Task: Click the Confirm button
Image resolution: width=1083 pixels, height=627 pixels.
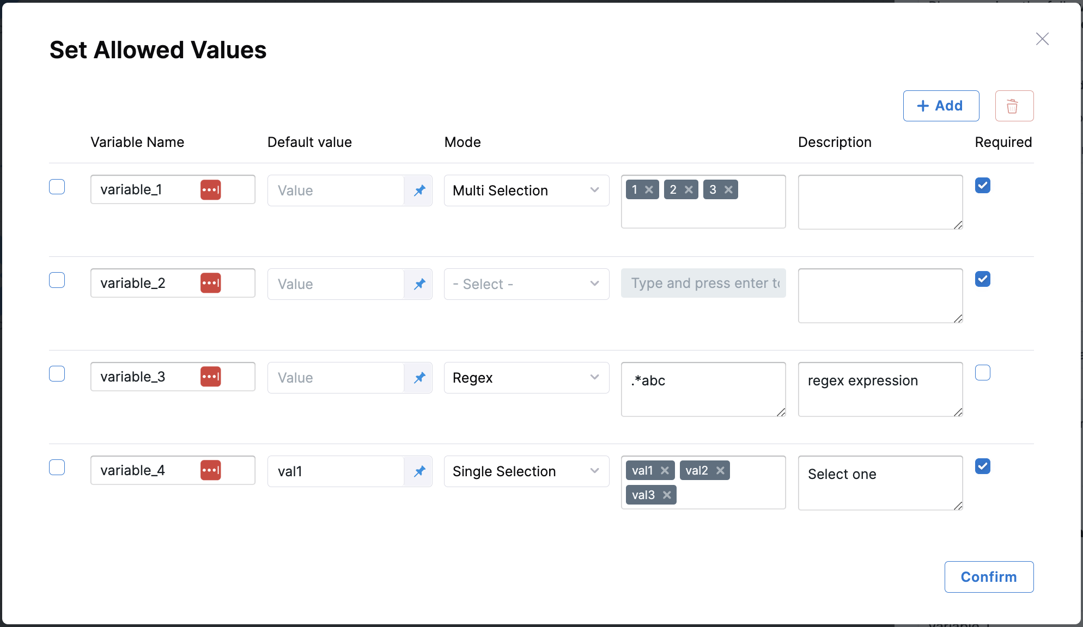Action: pyautogui.click(x=988, y=577)
